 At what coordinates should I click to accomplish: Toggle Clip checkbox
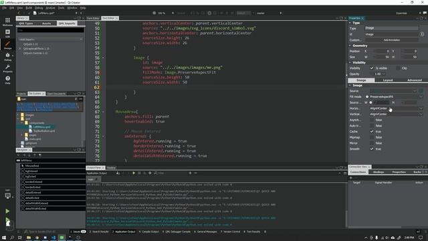tap(398, 68)
